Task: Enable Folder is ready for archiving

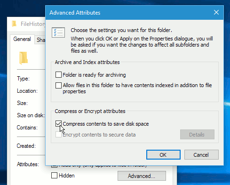Action: (x=58, y=75)
